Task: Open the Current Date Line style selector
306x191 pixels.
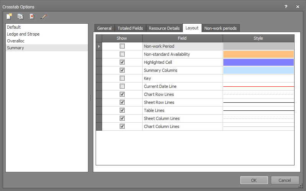Action: (x=259, y=86)
